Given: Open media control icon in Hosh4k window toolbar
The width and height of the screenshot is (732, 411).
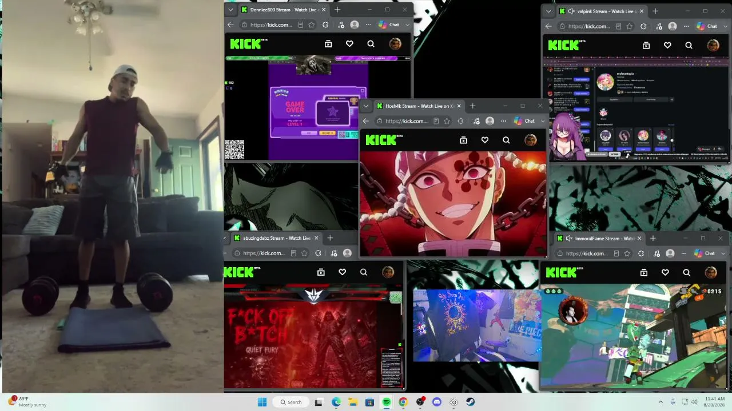Looking at the screenshot, I should pos(476,121).
